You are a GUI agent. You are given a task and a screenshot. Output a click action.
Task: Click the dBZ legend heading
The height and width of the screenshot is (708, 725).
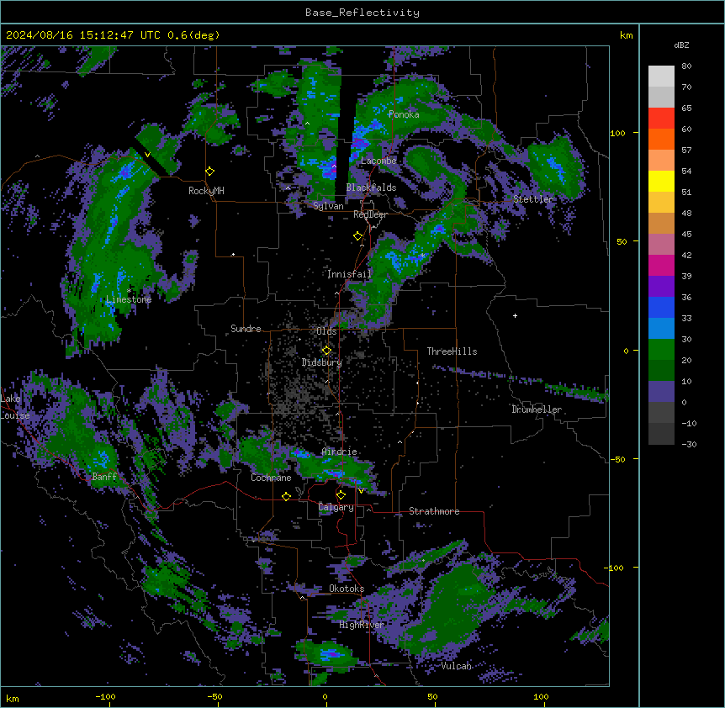[681, 45]
